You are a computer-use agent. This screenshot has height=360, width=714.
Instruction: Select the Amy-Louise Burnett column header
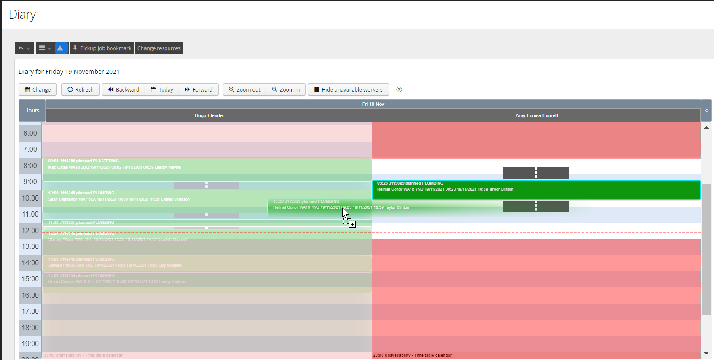click(537, 115)
